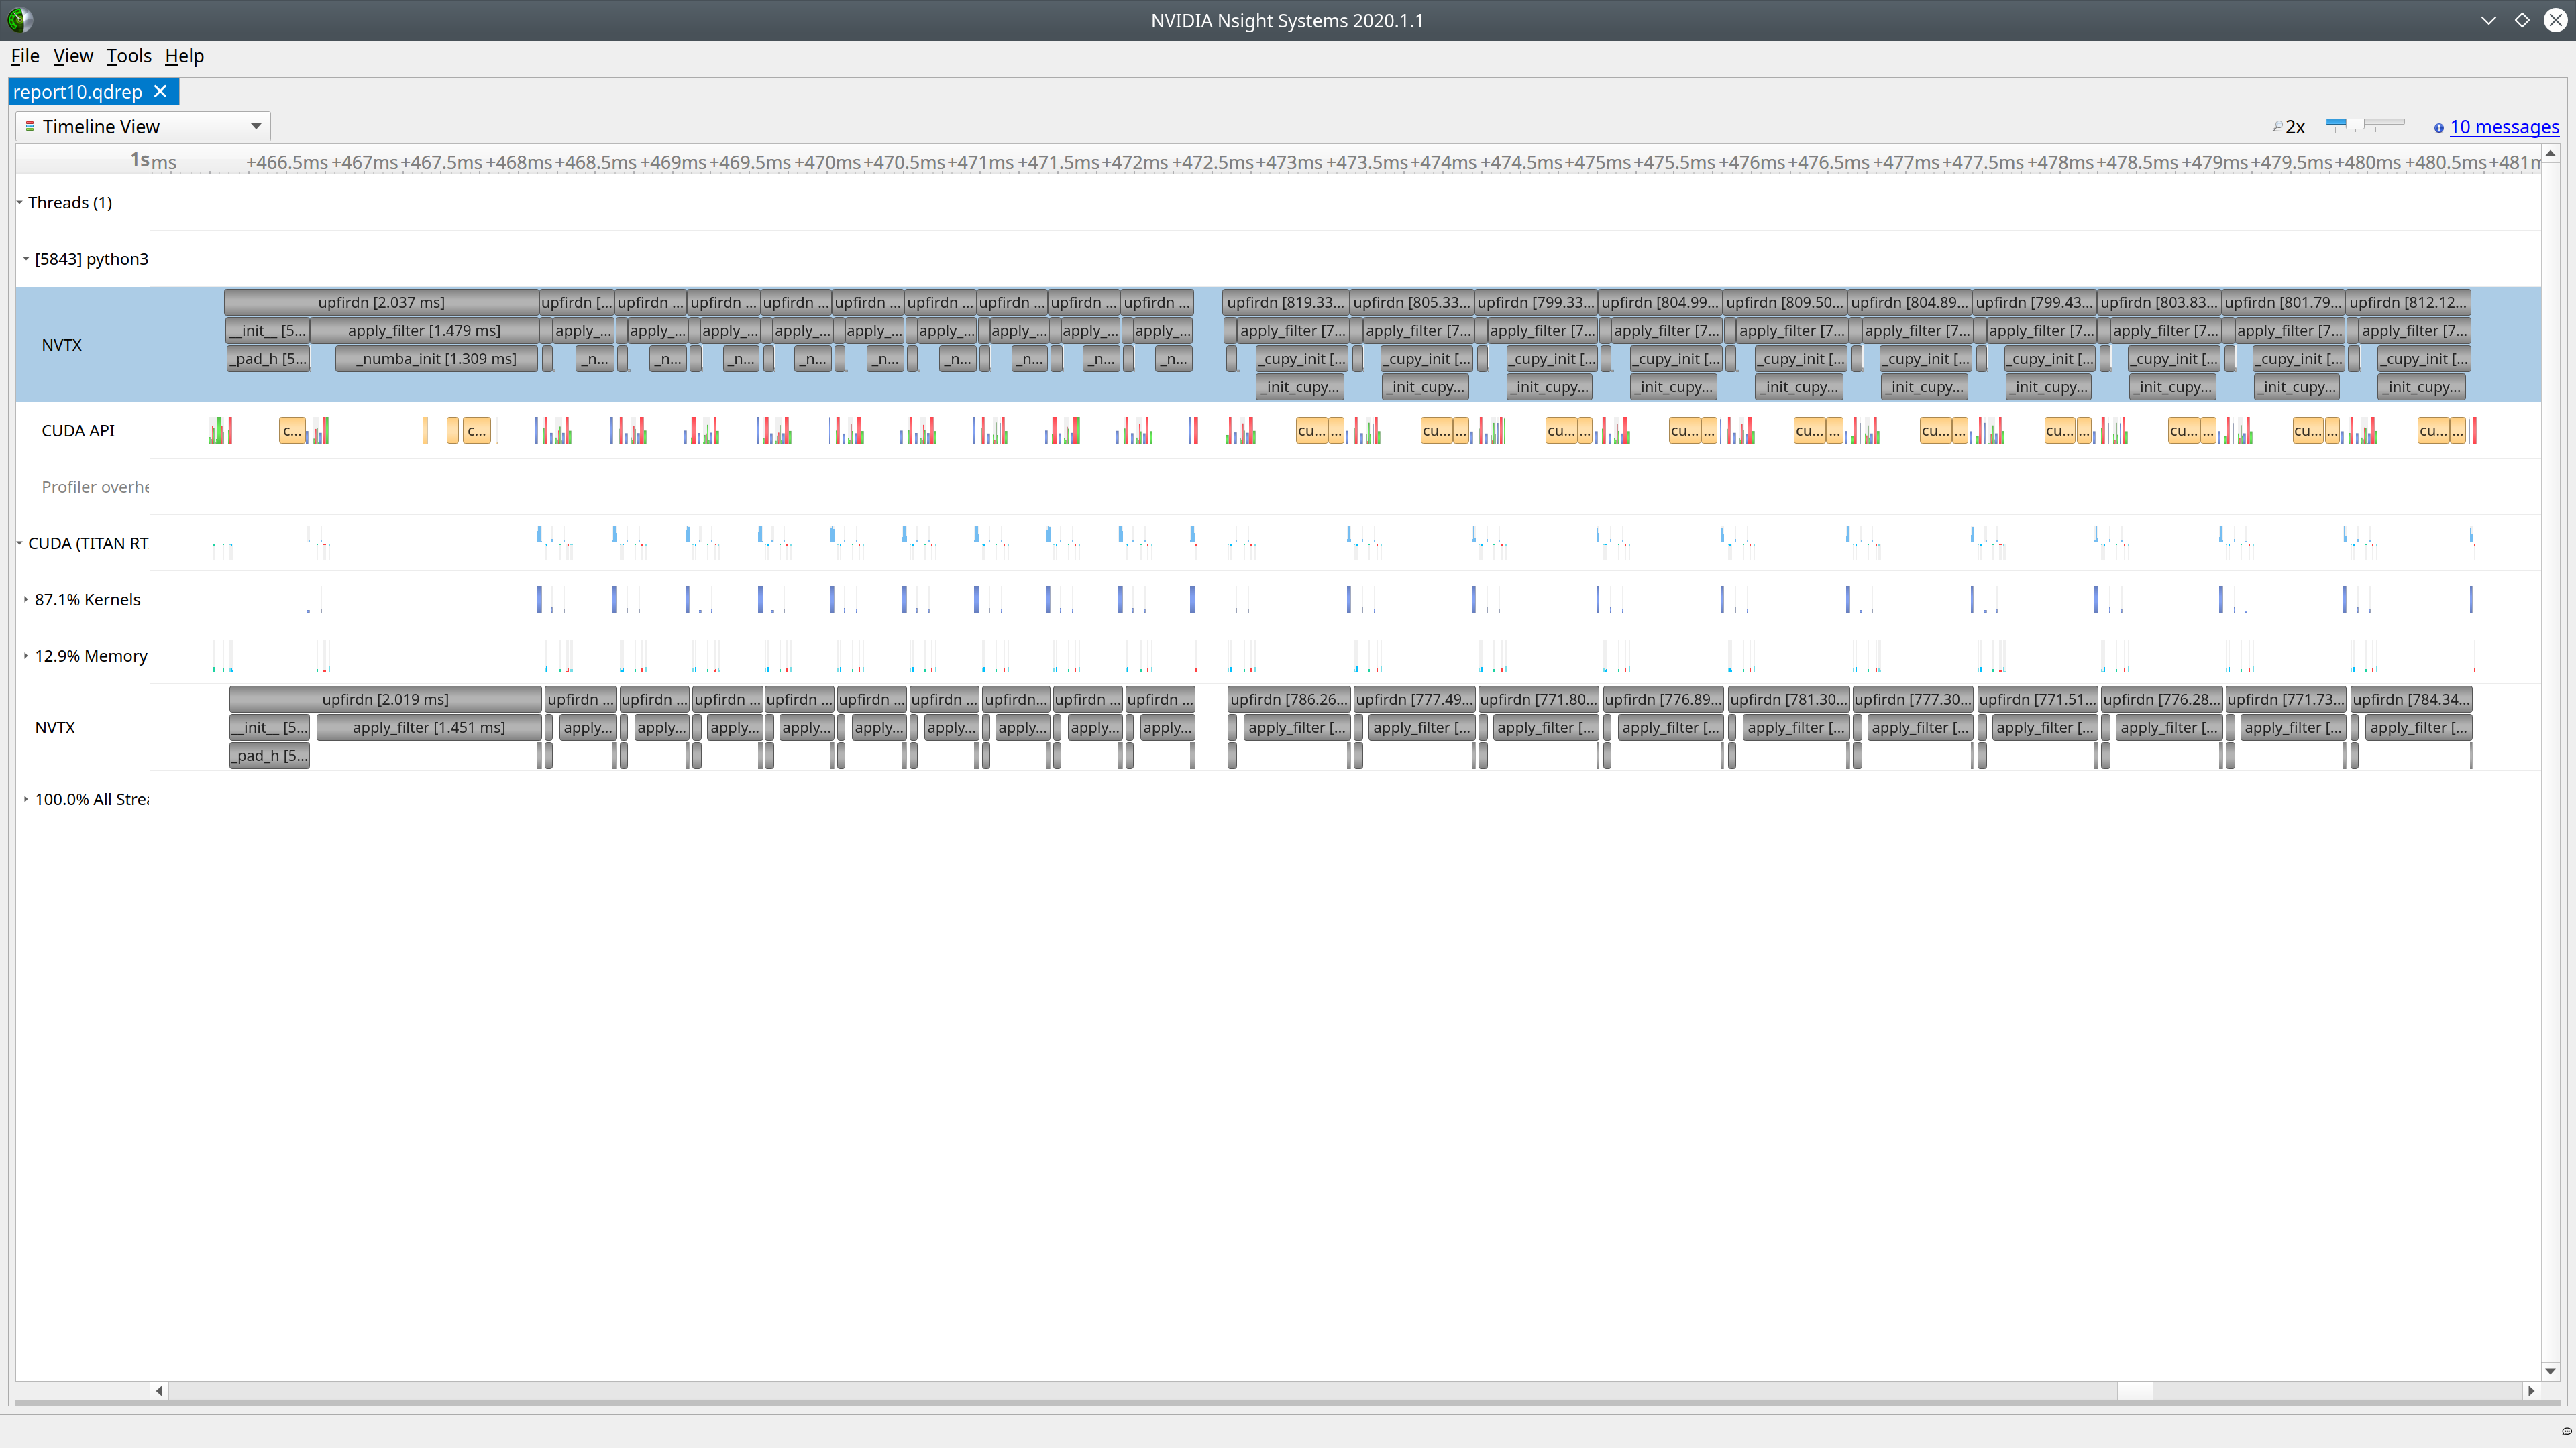2576x1448 pixels.
Task: Click the Nsight Systems icon in the title bar
Action: pyautogui.click(x=20, y=19)
